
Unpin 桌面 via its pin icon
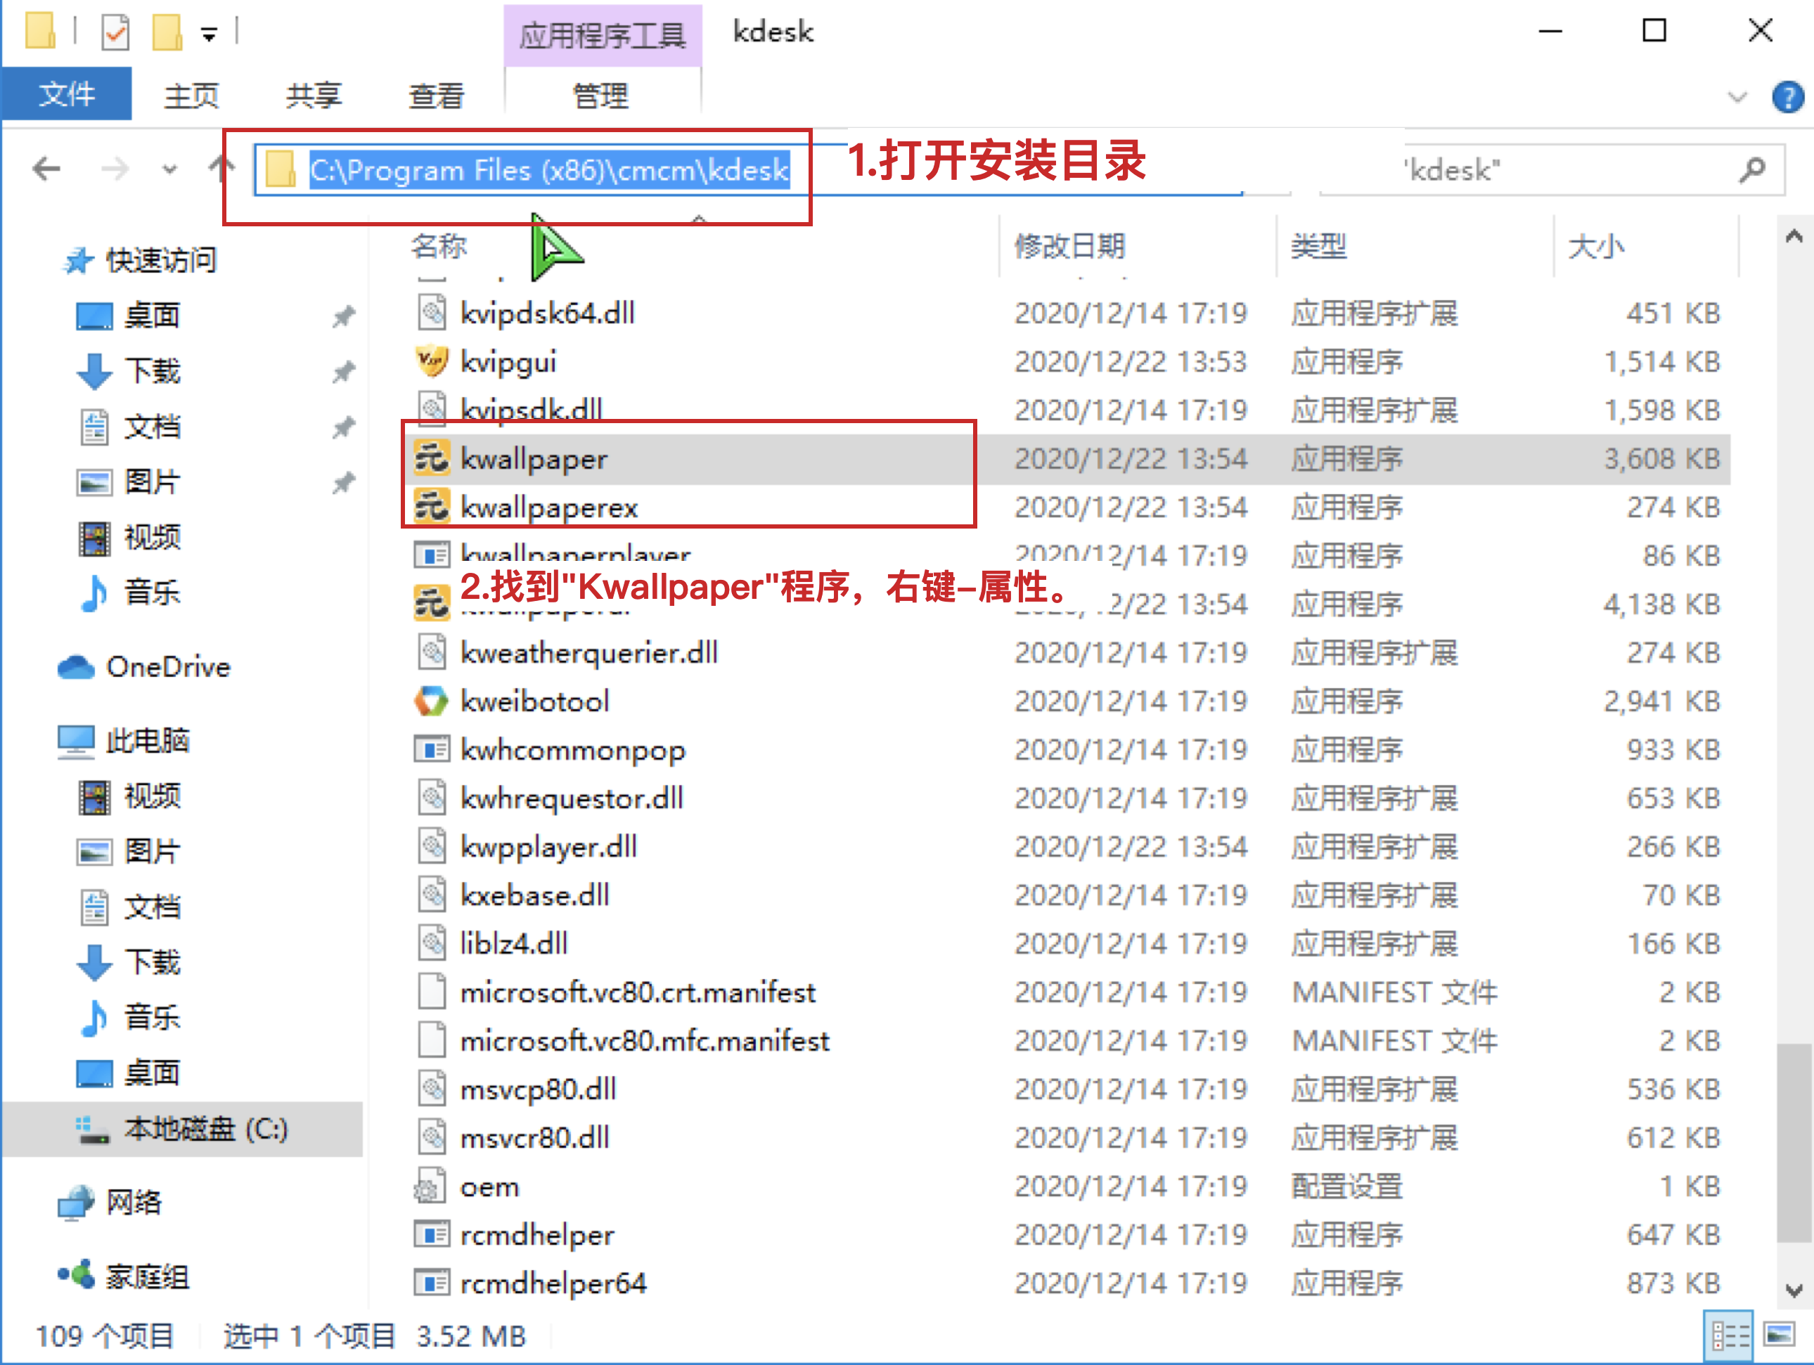point(343,316)
